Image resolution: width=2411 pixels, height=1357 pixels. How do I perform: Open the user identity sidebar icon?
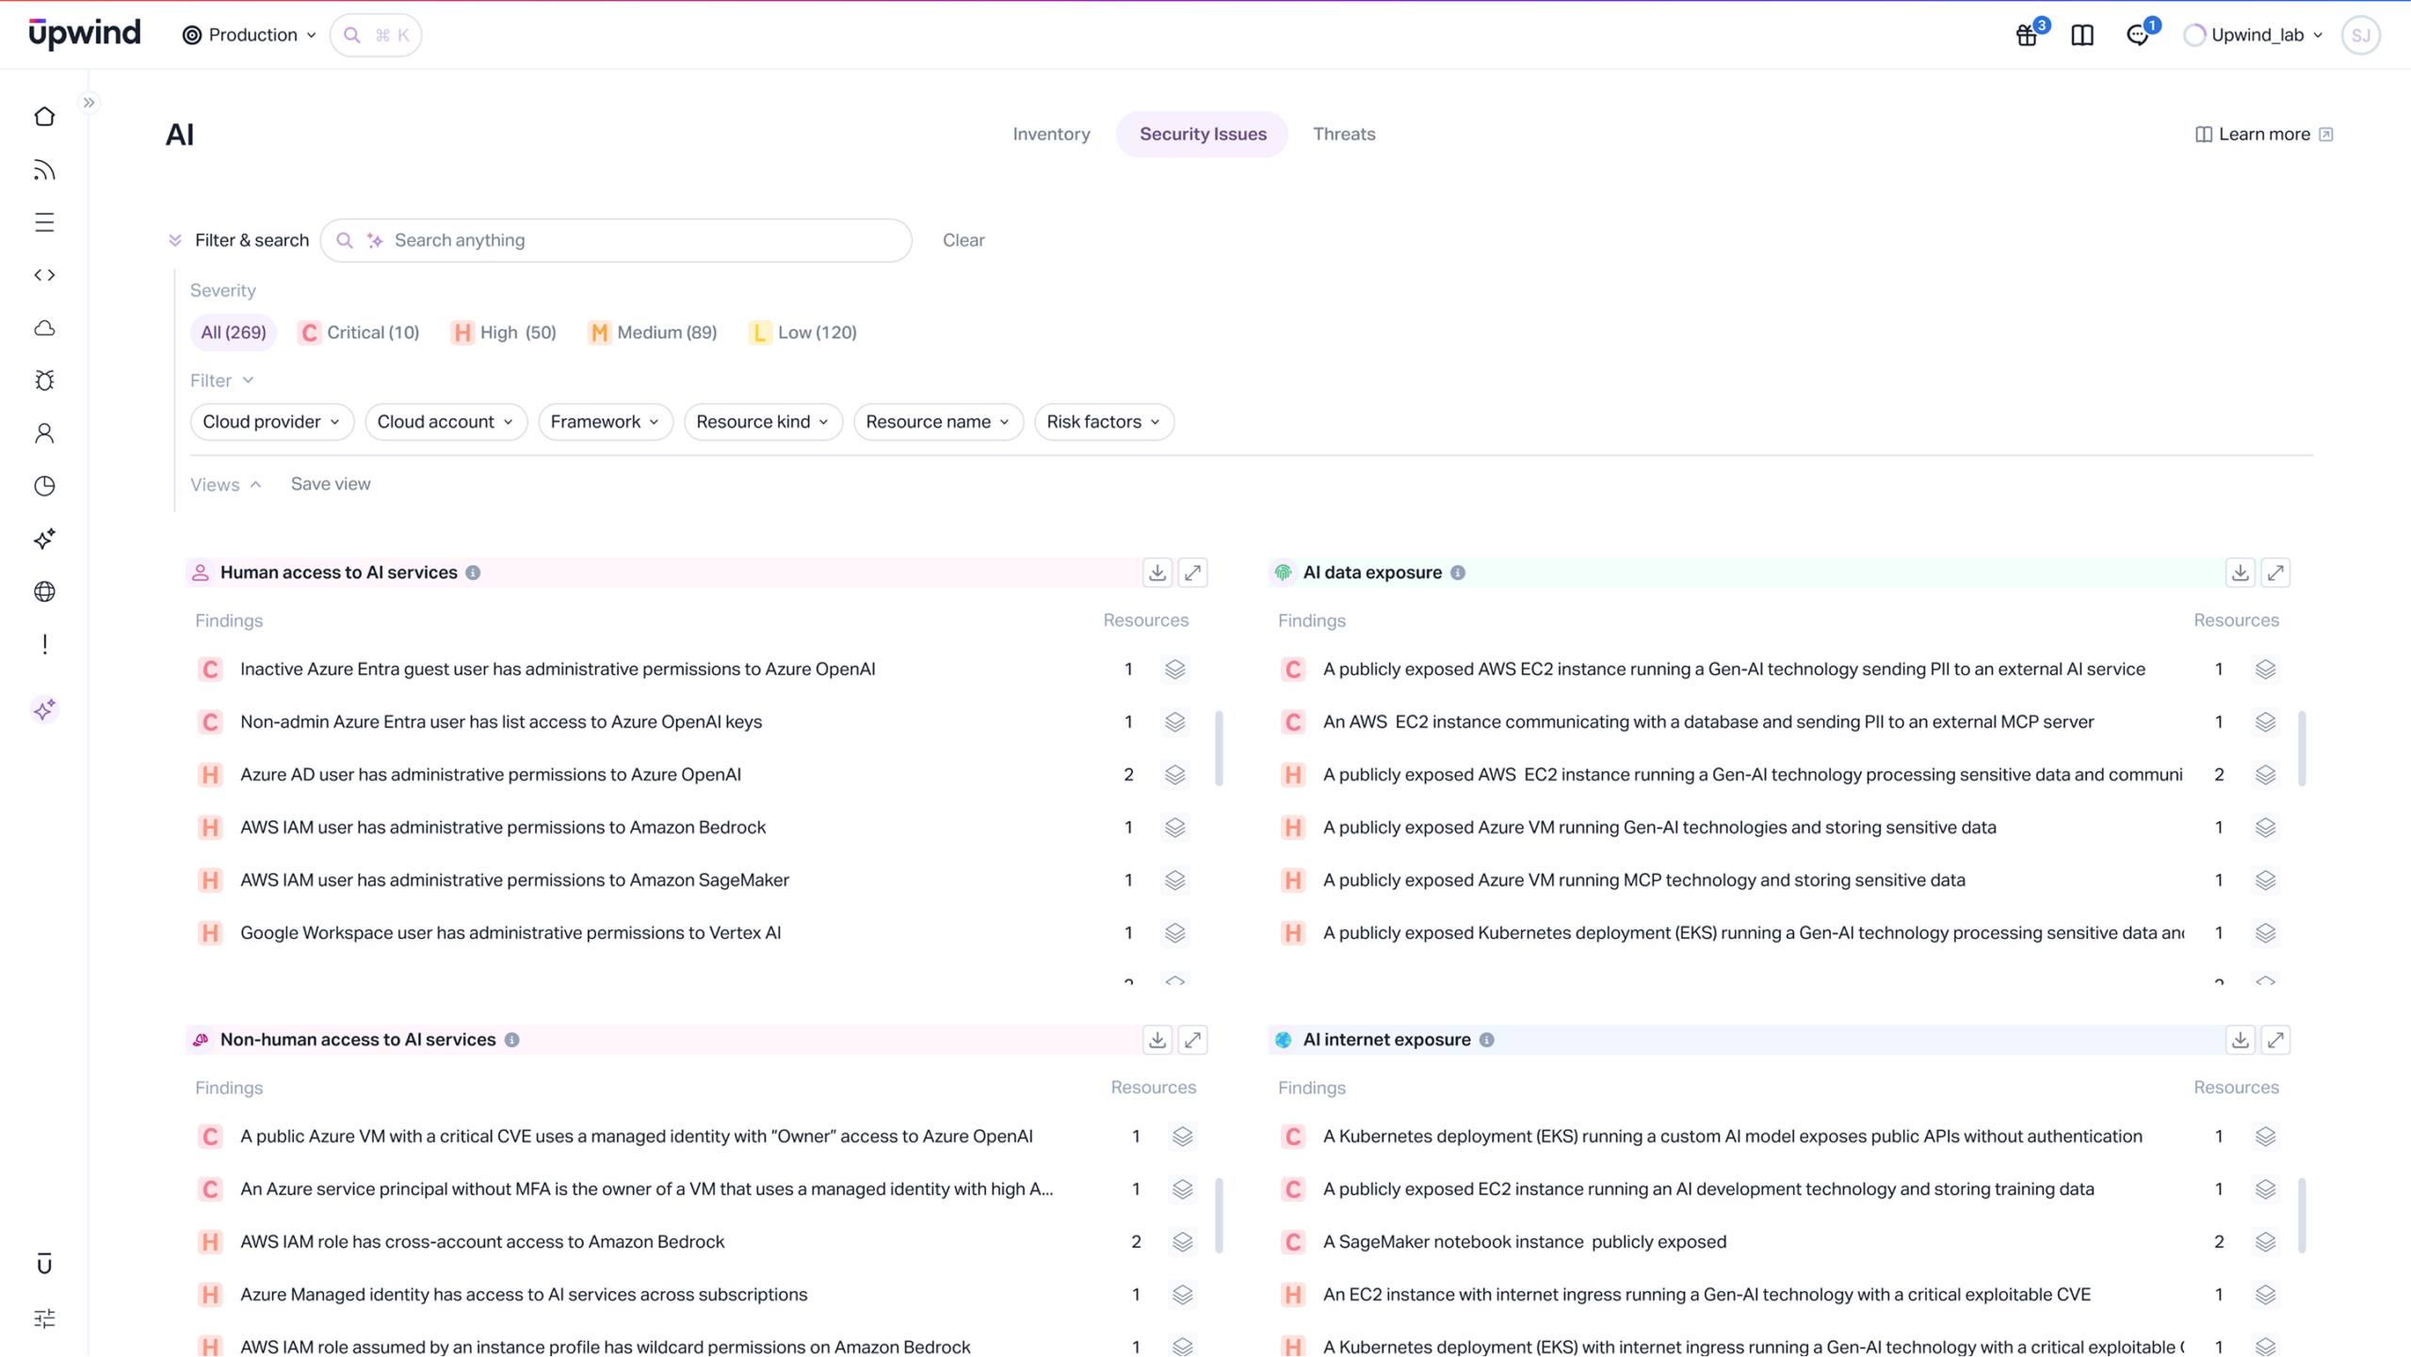coord(44,433)
